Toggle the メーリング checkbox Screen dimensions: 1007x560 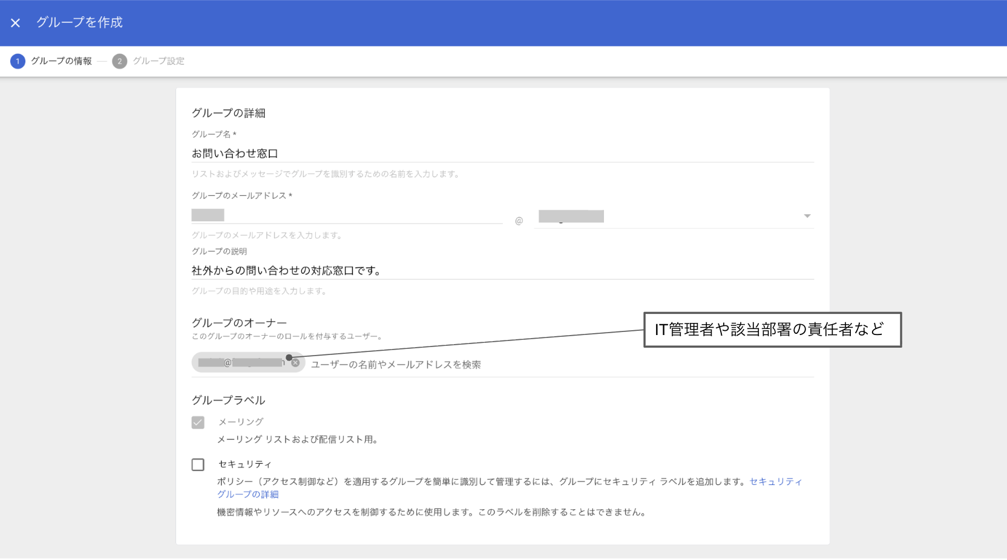pyautogui.click(x=198, y=422)
